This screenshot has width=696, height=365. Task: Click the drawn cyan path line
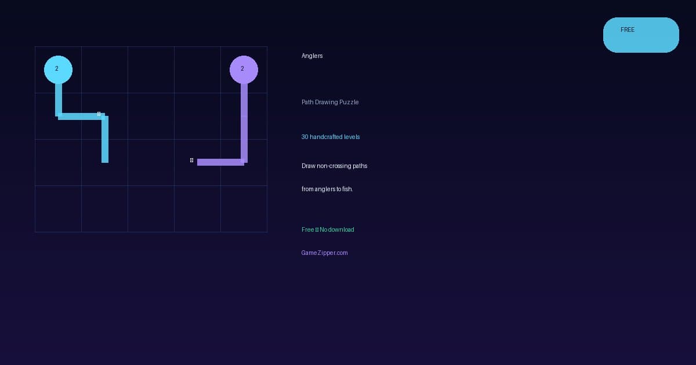81,116
